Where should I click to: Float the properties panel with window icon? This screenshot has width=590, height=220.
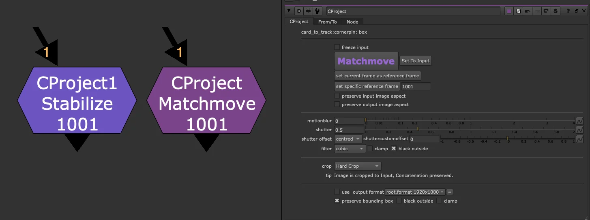tap(577, 11)
